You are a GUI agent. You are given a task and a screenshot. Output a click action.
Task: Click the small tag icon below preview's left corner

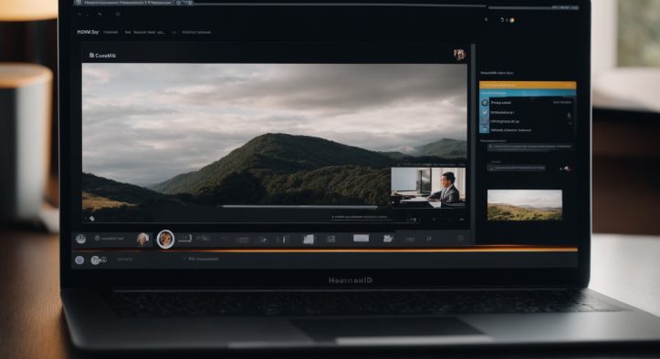[x=92, y=219]
